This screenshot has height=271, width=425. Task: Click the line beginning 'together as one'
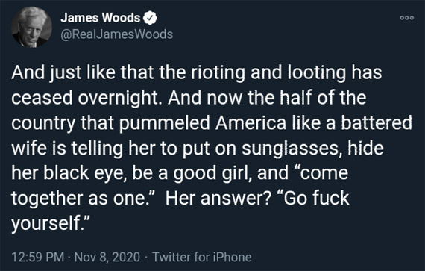click(180, 199)
